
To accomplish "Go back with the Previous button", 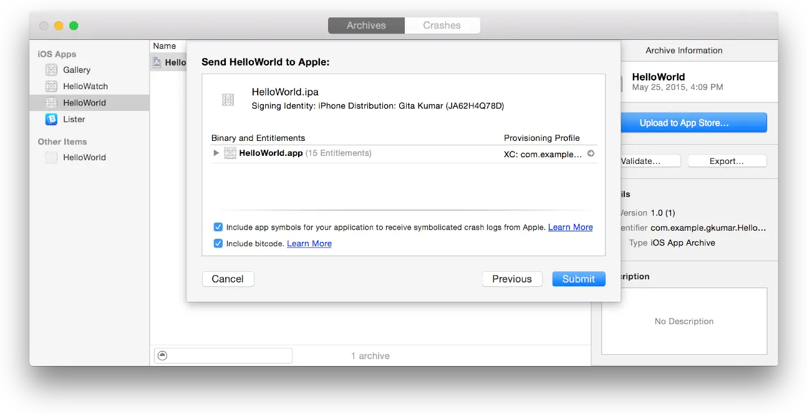I will click(512, 279).
